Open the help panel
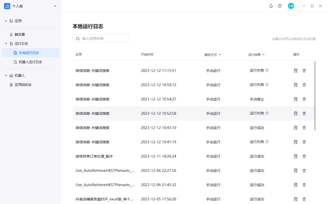Image resolution: width=327 pixels, height=204 pixels. (x=279, y=6)
